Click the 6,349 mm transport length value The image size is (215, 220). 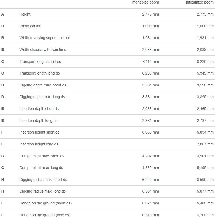click(x=205, y=73)
